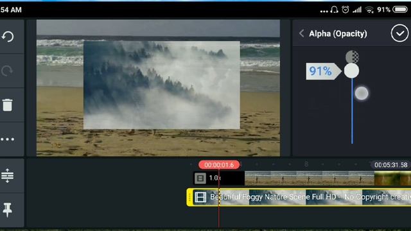This screenshot has width=411, height=231.
Task: Tap total duration label 00:05:31.58
Action: pyautogui.click(x=390, y=165)
